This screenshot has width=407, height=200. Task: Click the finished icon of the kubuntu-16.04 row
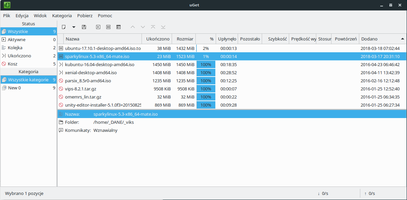pyautogui.click(x=61, y=64)
